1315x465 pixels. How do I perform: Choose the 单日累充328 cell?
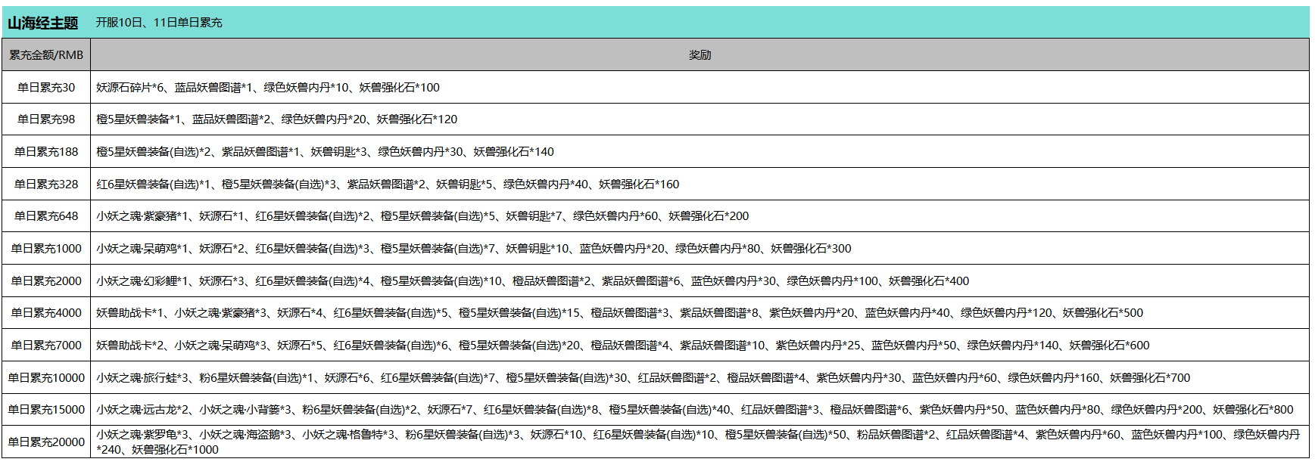pos(46,184)
